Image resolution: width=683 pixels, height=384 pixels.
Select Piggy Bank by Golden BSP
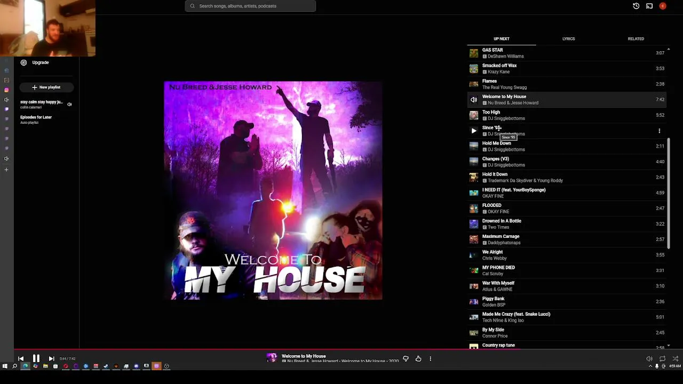tap(567, 301)
